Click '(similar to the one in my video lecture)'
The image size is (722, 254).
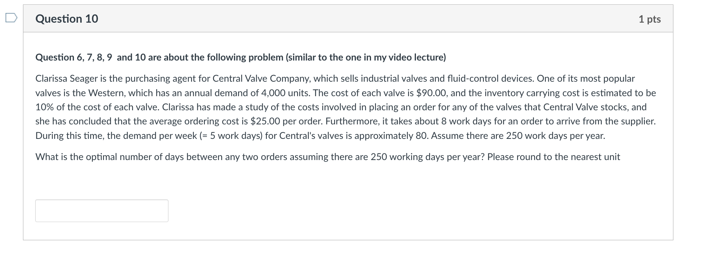[366, 57]
